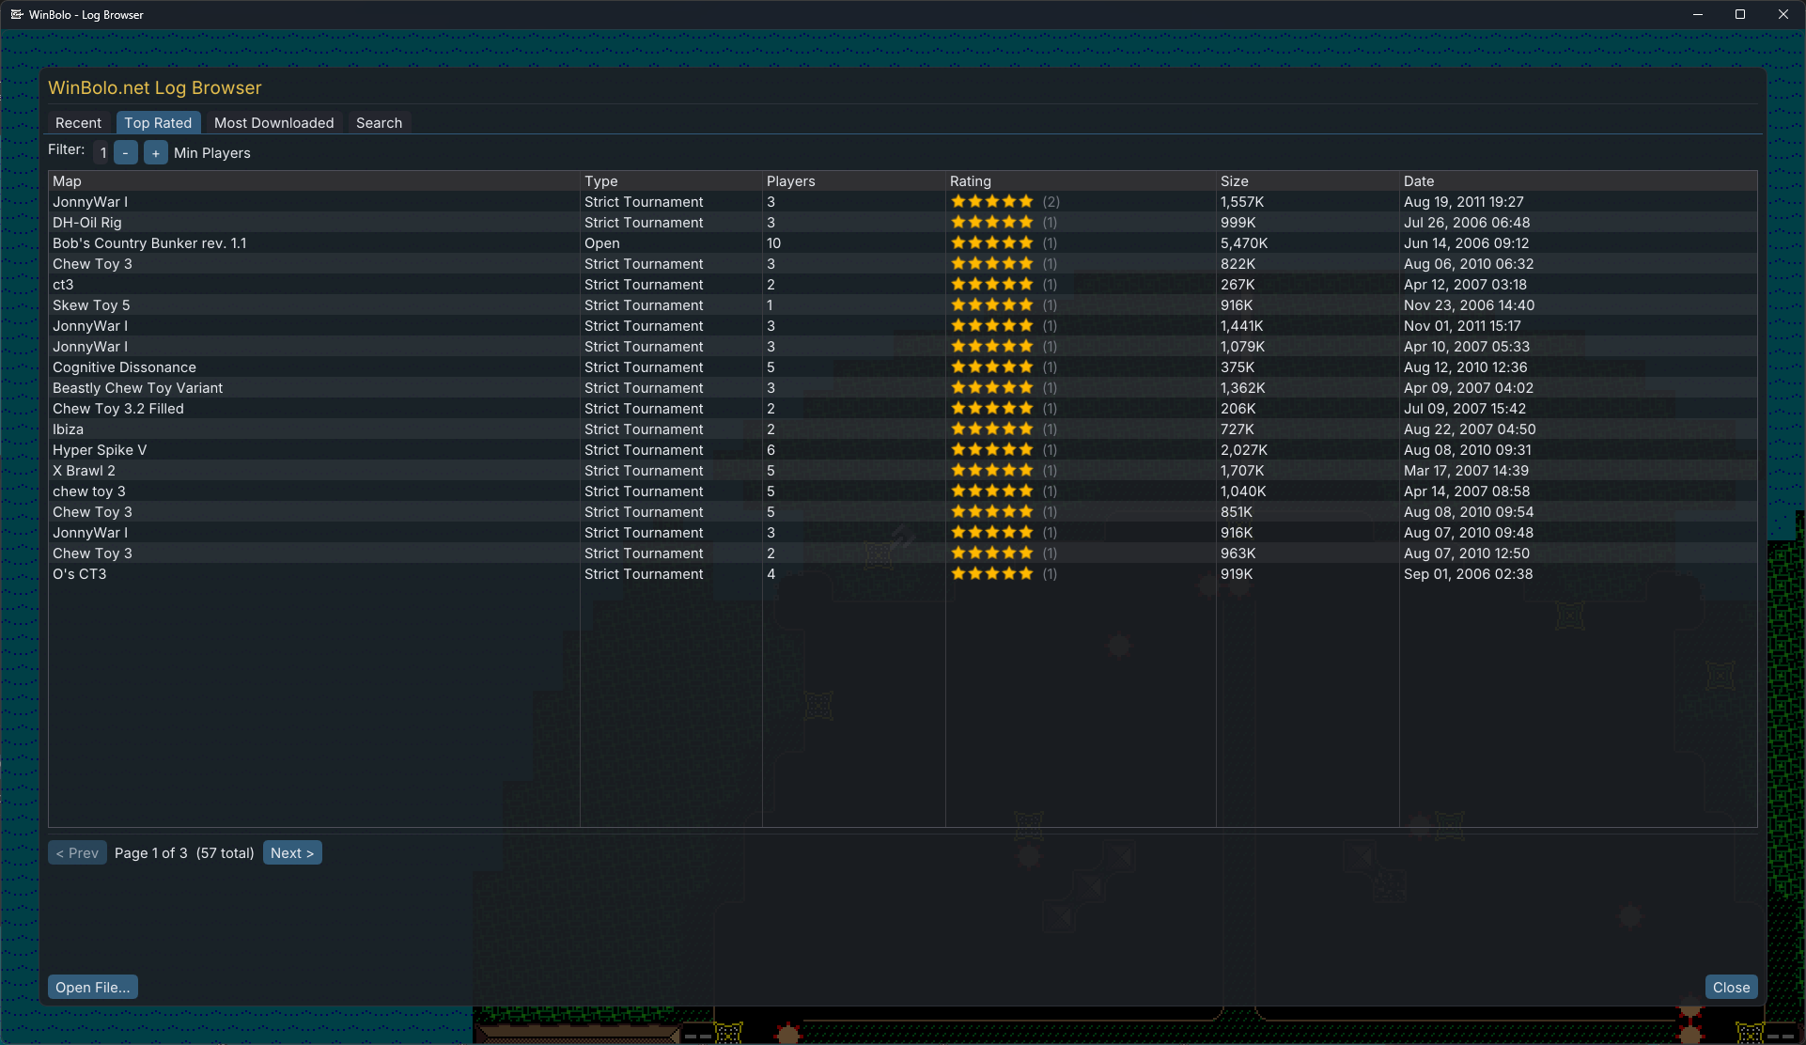Image resolution: width=1806 pixels, height=1045 pixels.
Task: Click the star rating for Bob's Country Bunker
Action: tap(992, 243)
